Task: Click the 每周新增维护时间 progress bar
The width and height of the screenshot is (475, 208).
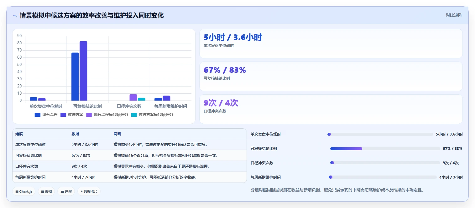Action: [383, 177]
